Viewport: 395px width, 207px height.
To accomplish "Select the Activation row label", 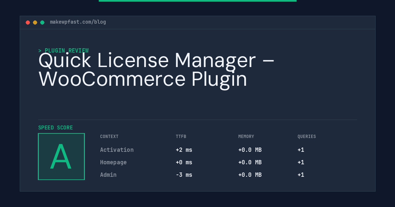I will (x=117, y=150).
